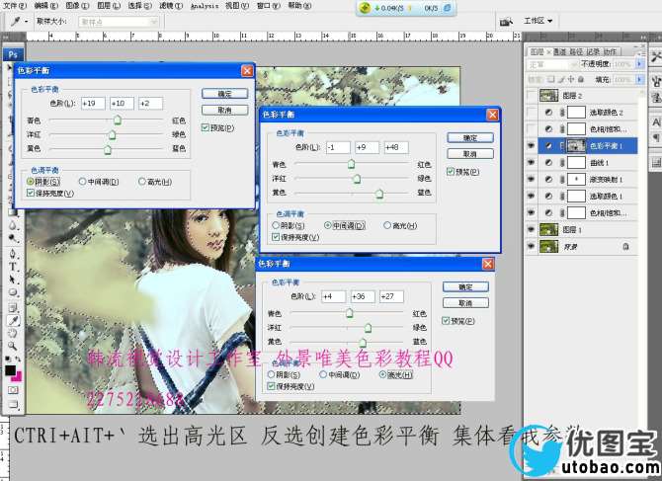
Task: Select the Type (T) tool
Action: [13, 267]
